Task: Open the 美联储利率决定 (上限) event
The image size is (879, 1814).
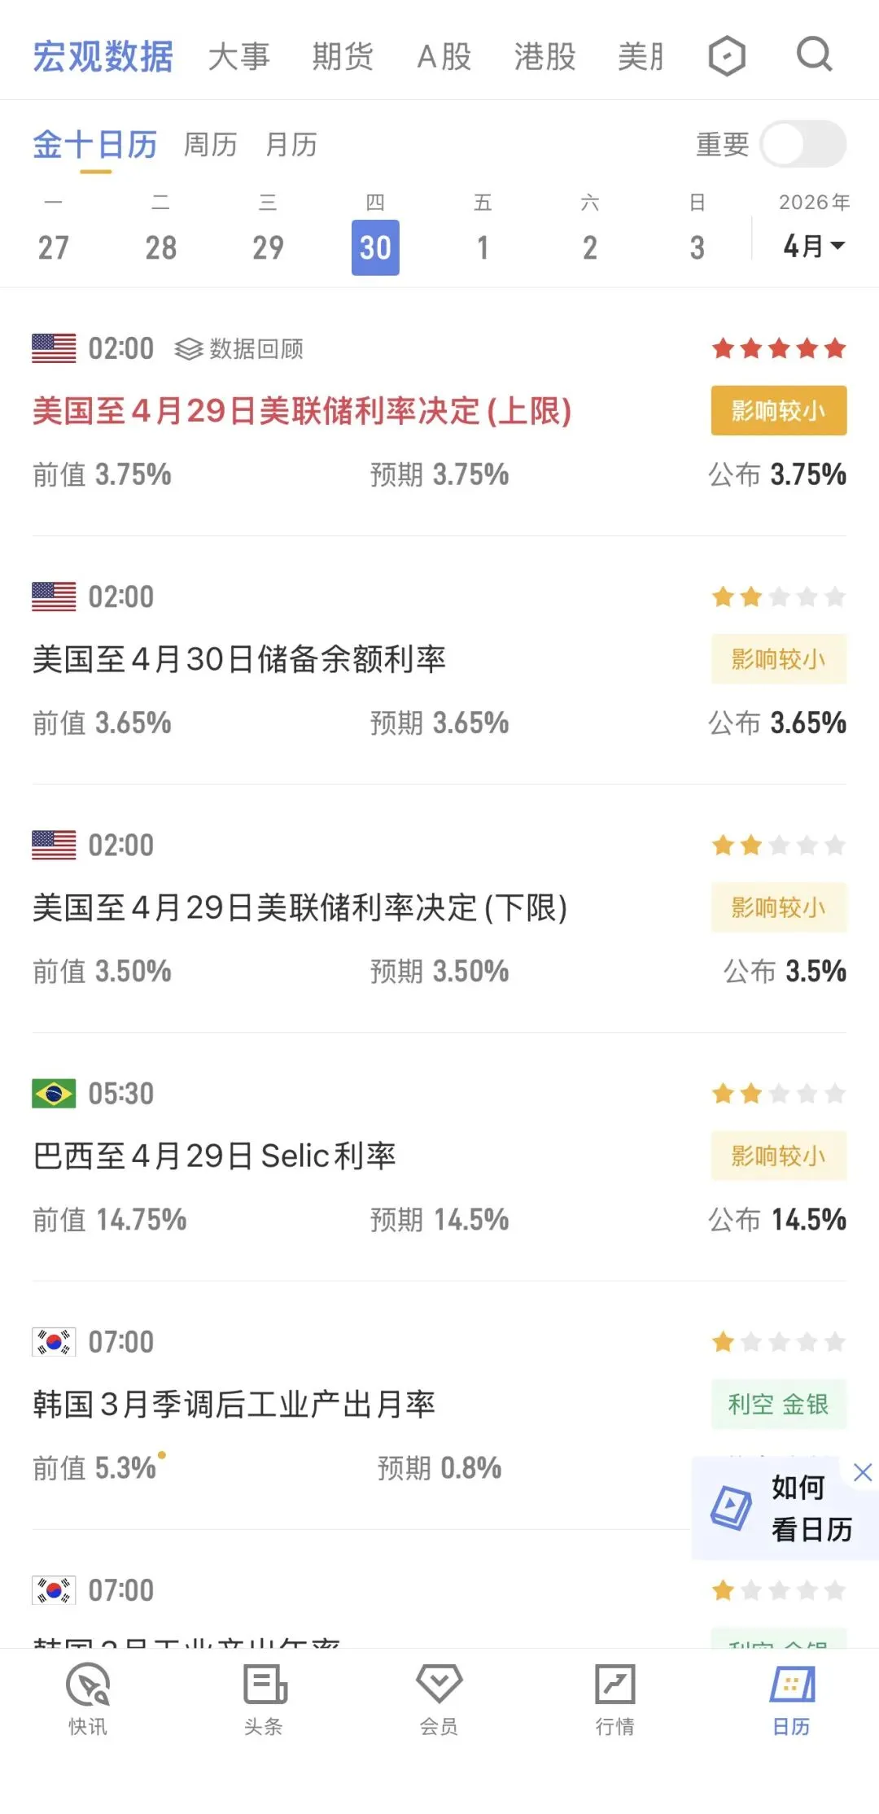Action: pyautogui.click(x=302, y=411)
